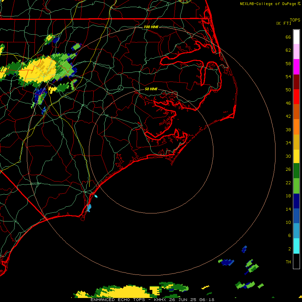Click the 100 NMI range ring label
Image resolution: width=302 pixels, height=302 pixels.
tap(151, 27)
